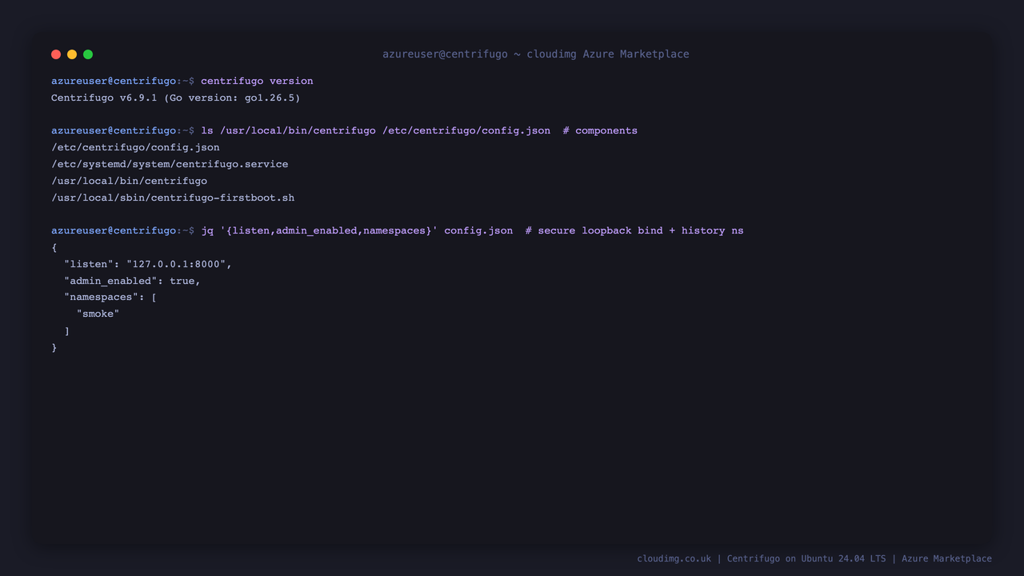The width and height of the screenshot is (1024, 576).
Task: Select the '/usr/local/sbin/centrifugo-firstboot.sh' line
Action: 173,198
